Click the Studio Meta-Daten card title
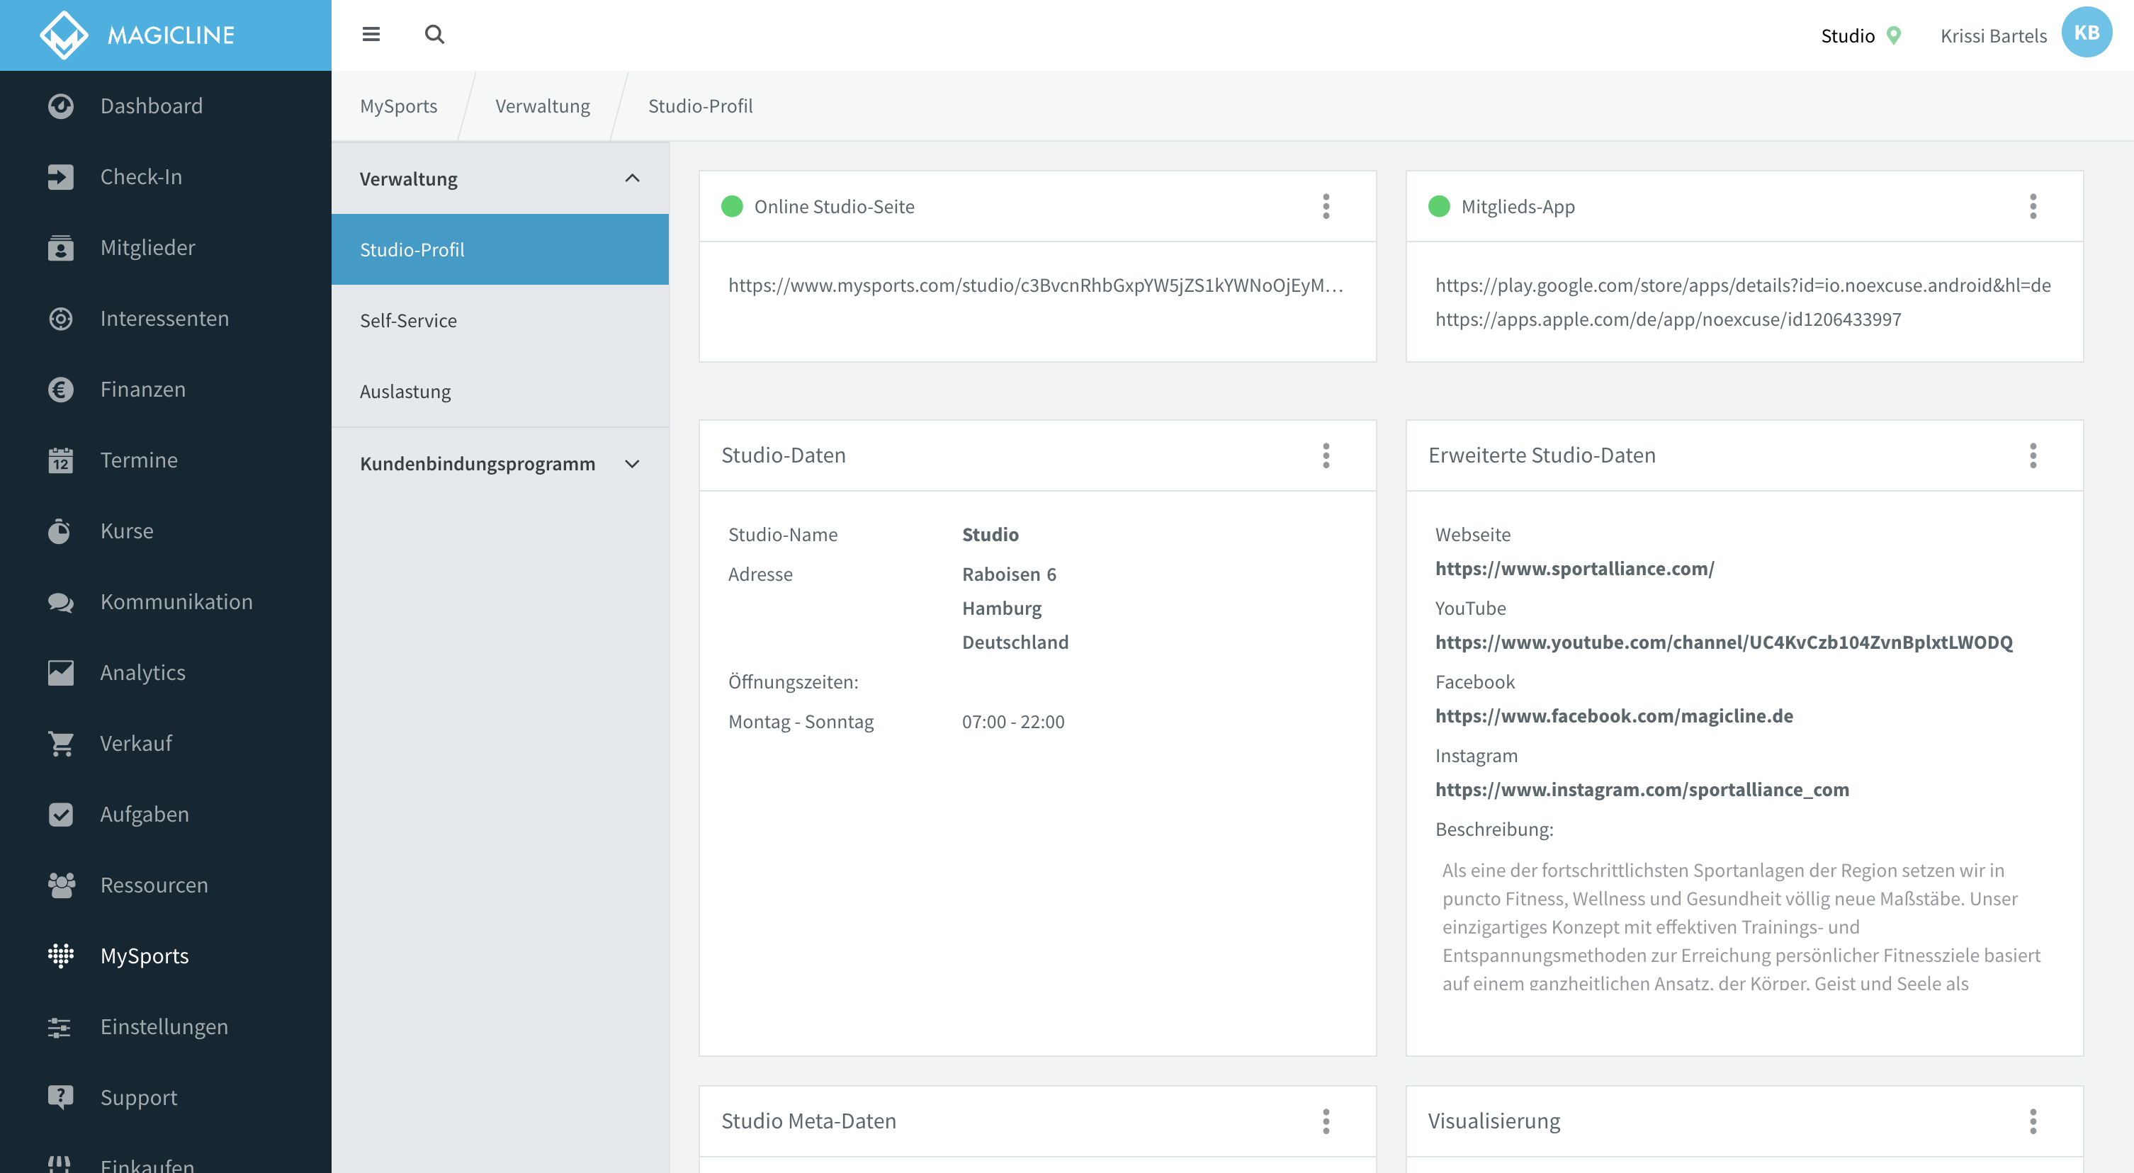The height and width of the screenshot is (1173, 2134). click(808, 1121)
